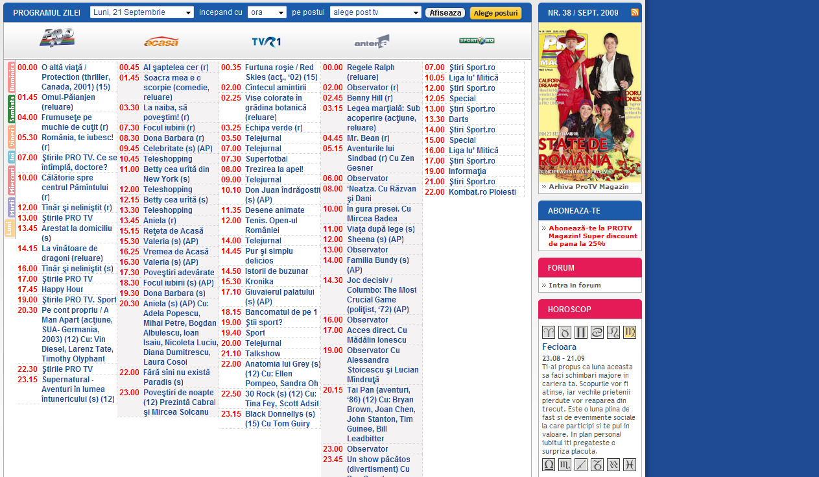Click the FORUM section header

[x=589, y=267]
